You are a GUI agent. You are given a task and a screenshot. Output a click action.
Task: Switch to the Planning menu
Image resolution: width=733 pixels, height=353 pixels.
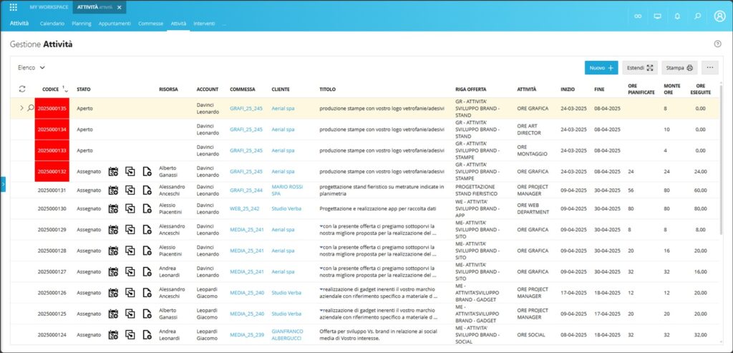(x=81, y=24)
